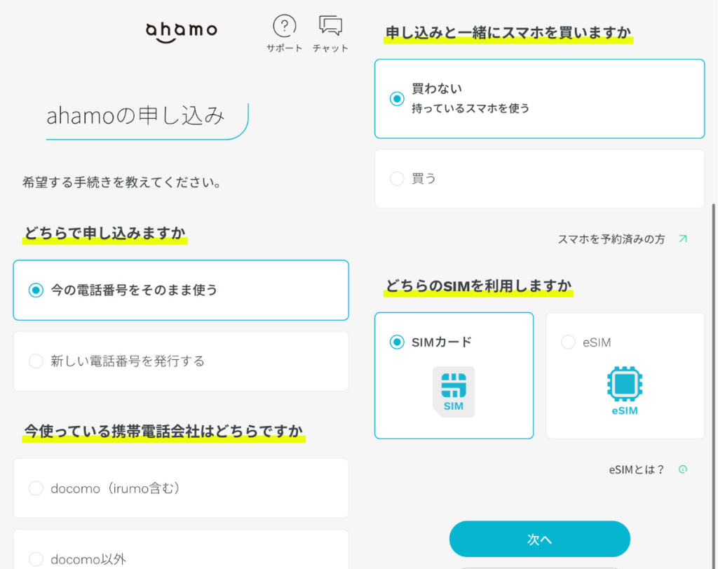Choose docomo以外 carrier option
This screenshot has width=718, height=569.
[181, 550]
